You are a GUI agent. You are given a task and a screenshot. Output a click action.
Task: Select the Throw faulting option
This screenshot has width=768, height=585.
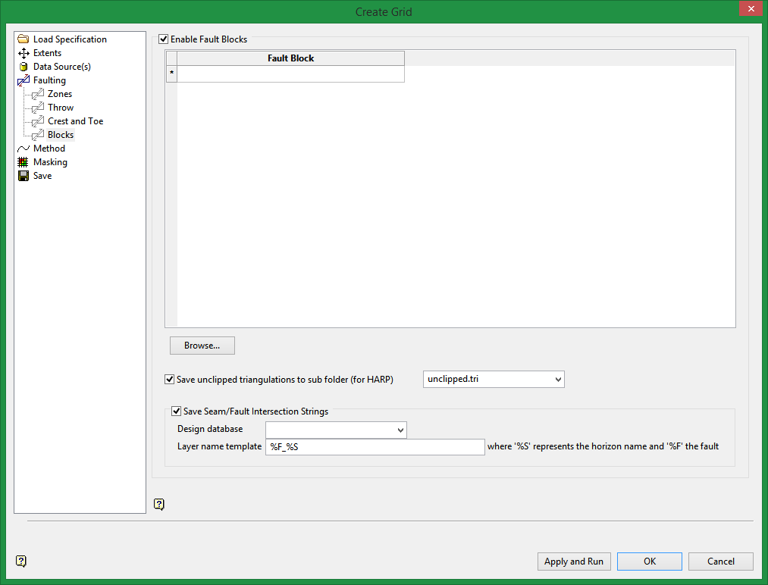pyautogui.click(x=61, y=107)
